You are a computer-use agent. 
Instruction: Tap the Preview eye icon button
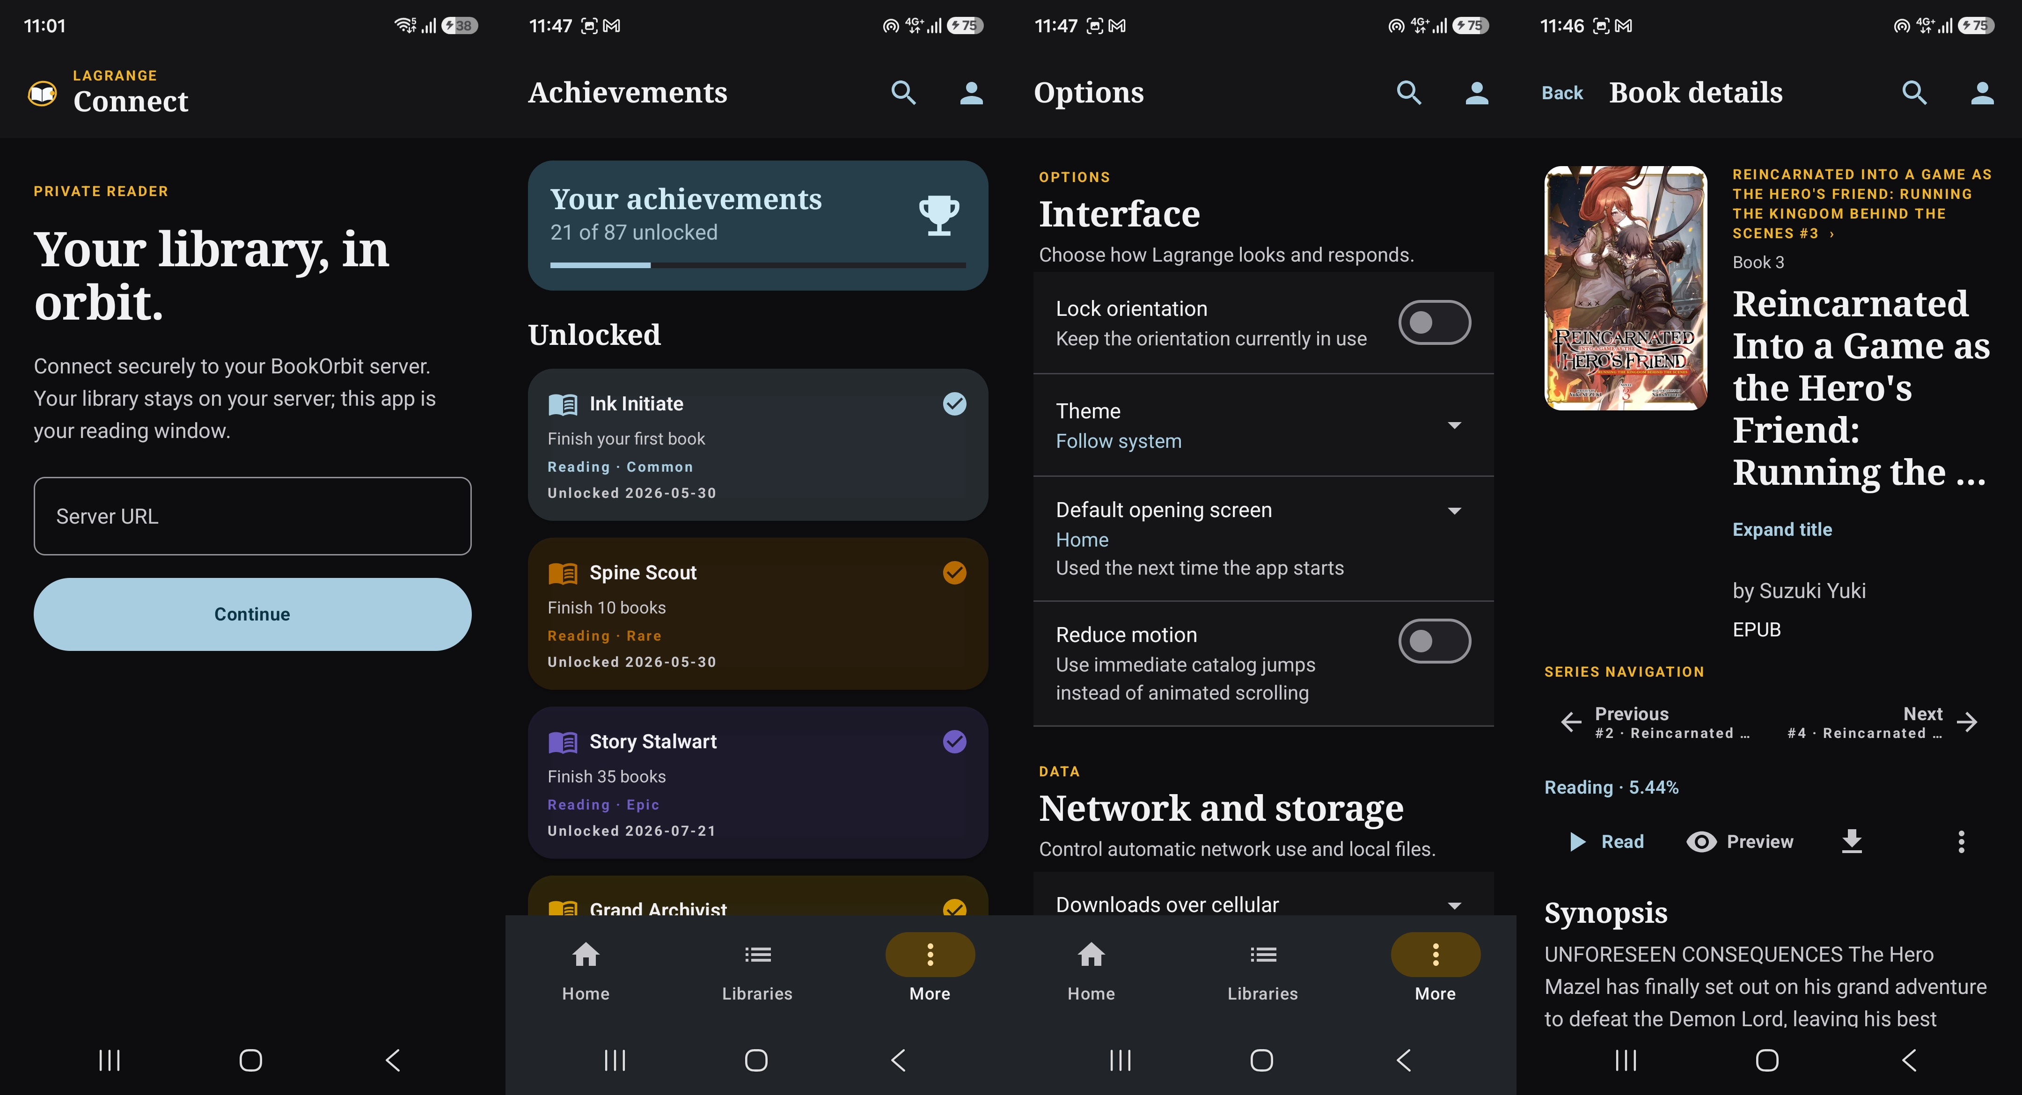coord(1740,841)
